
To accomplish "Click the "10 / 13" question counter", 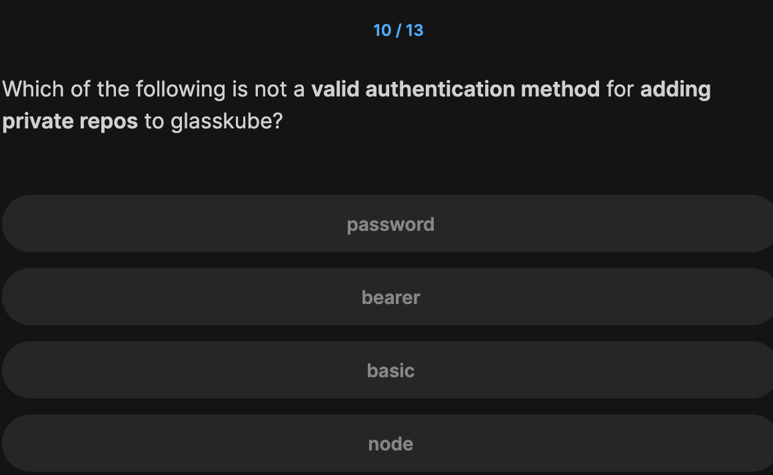I will point(398,31).
